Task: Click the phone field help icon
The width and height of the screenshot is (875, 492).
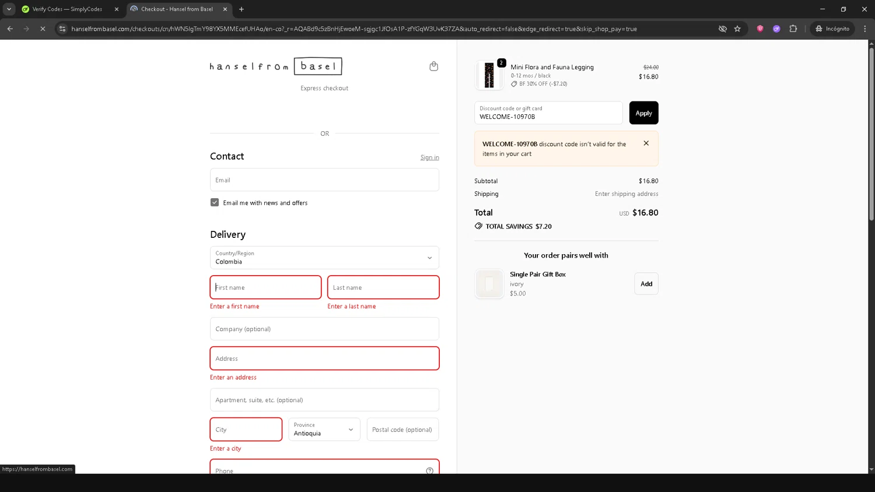Action: click(x=429, y=470)
